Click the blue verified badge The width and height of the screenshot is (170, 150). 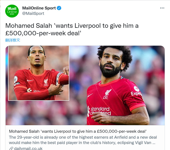(59, 8)
